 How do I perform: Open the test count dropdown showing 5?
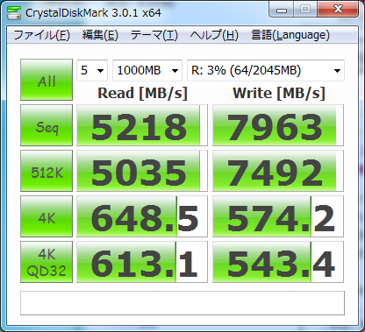pyautogui.click(x=92, y=70)
